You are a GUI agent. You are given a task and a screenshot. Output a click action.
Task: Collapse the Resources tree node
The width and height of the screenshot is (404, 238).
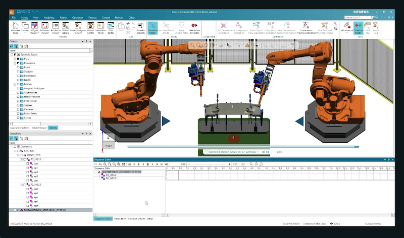pyautogui.click(x=15, y=63)
